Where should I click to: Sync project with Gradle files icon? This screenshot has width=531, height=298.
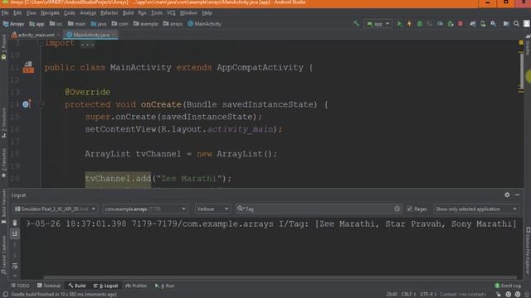pos(472,24)
